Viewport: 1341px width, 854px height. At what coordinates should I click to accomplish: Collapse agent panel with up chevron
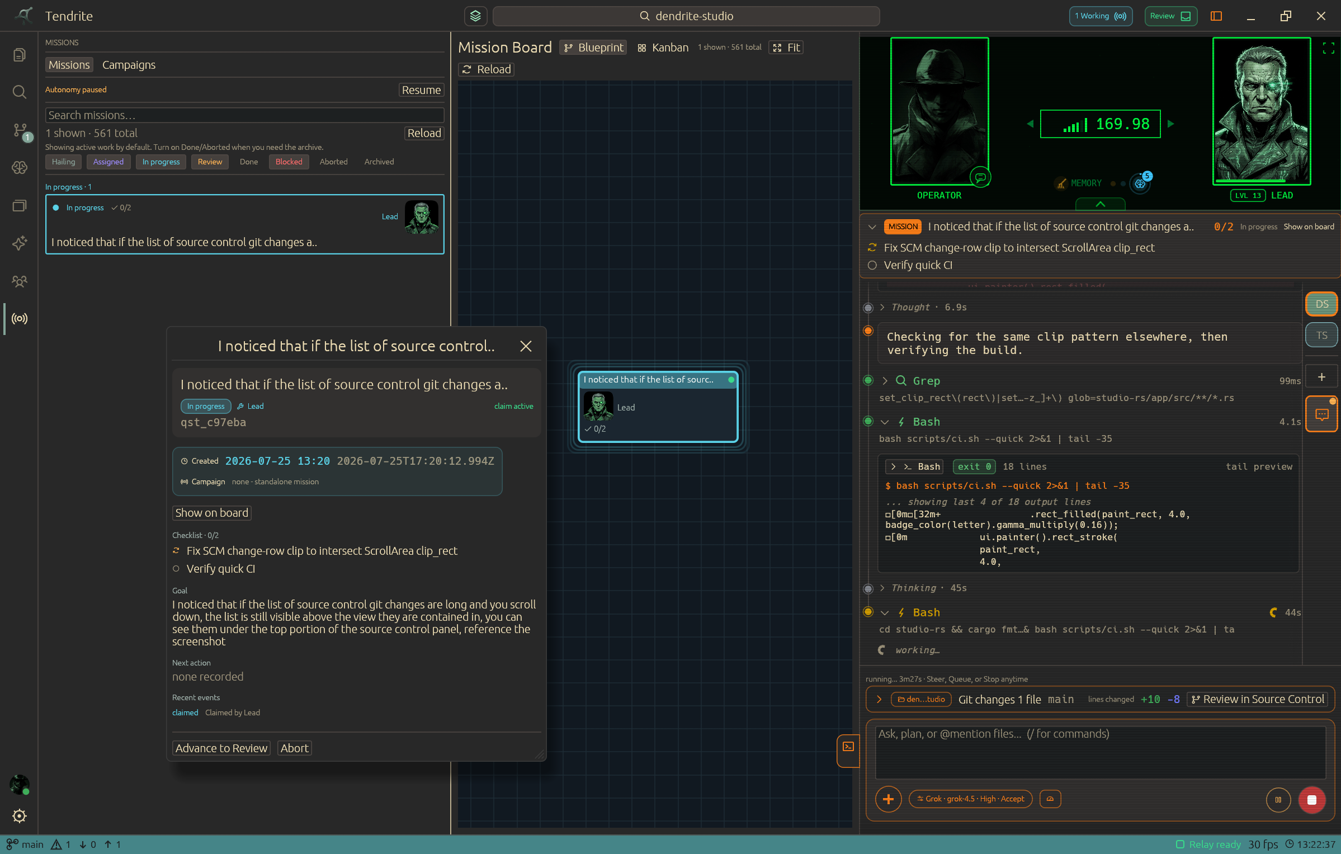(x=1101, y=204)
